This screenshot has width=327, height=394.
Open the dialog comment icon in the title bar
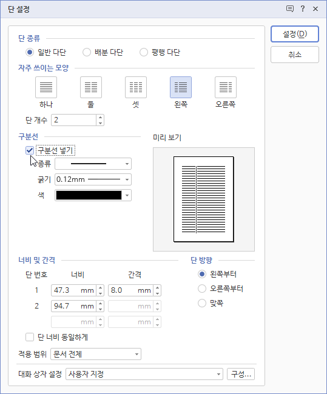pos(290,9)
